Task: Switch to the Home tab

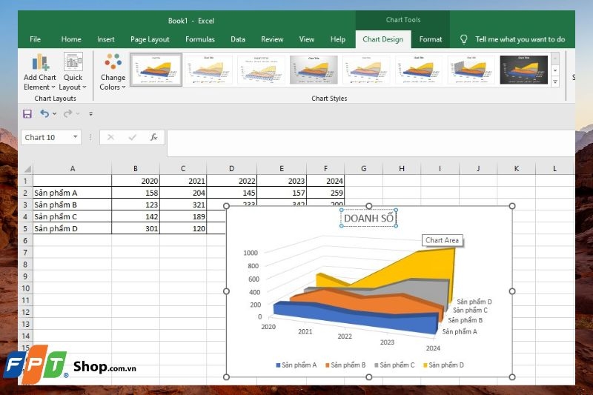Action: coord(71,39)
